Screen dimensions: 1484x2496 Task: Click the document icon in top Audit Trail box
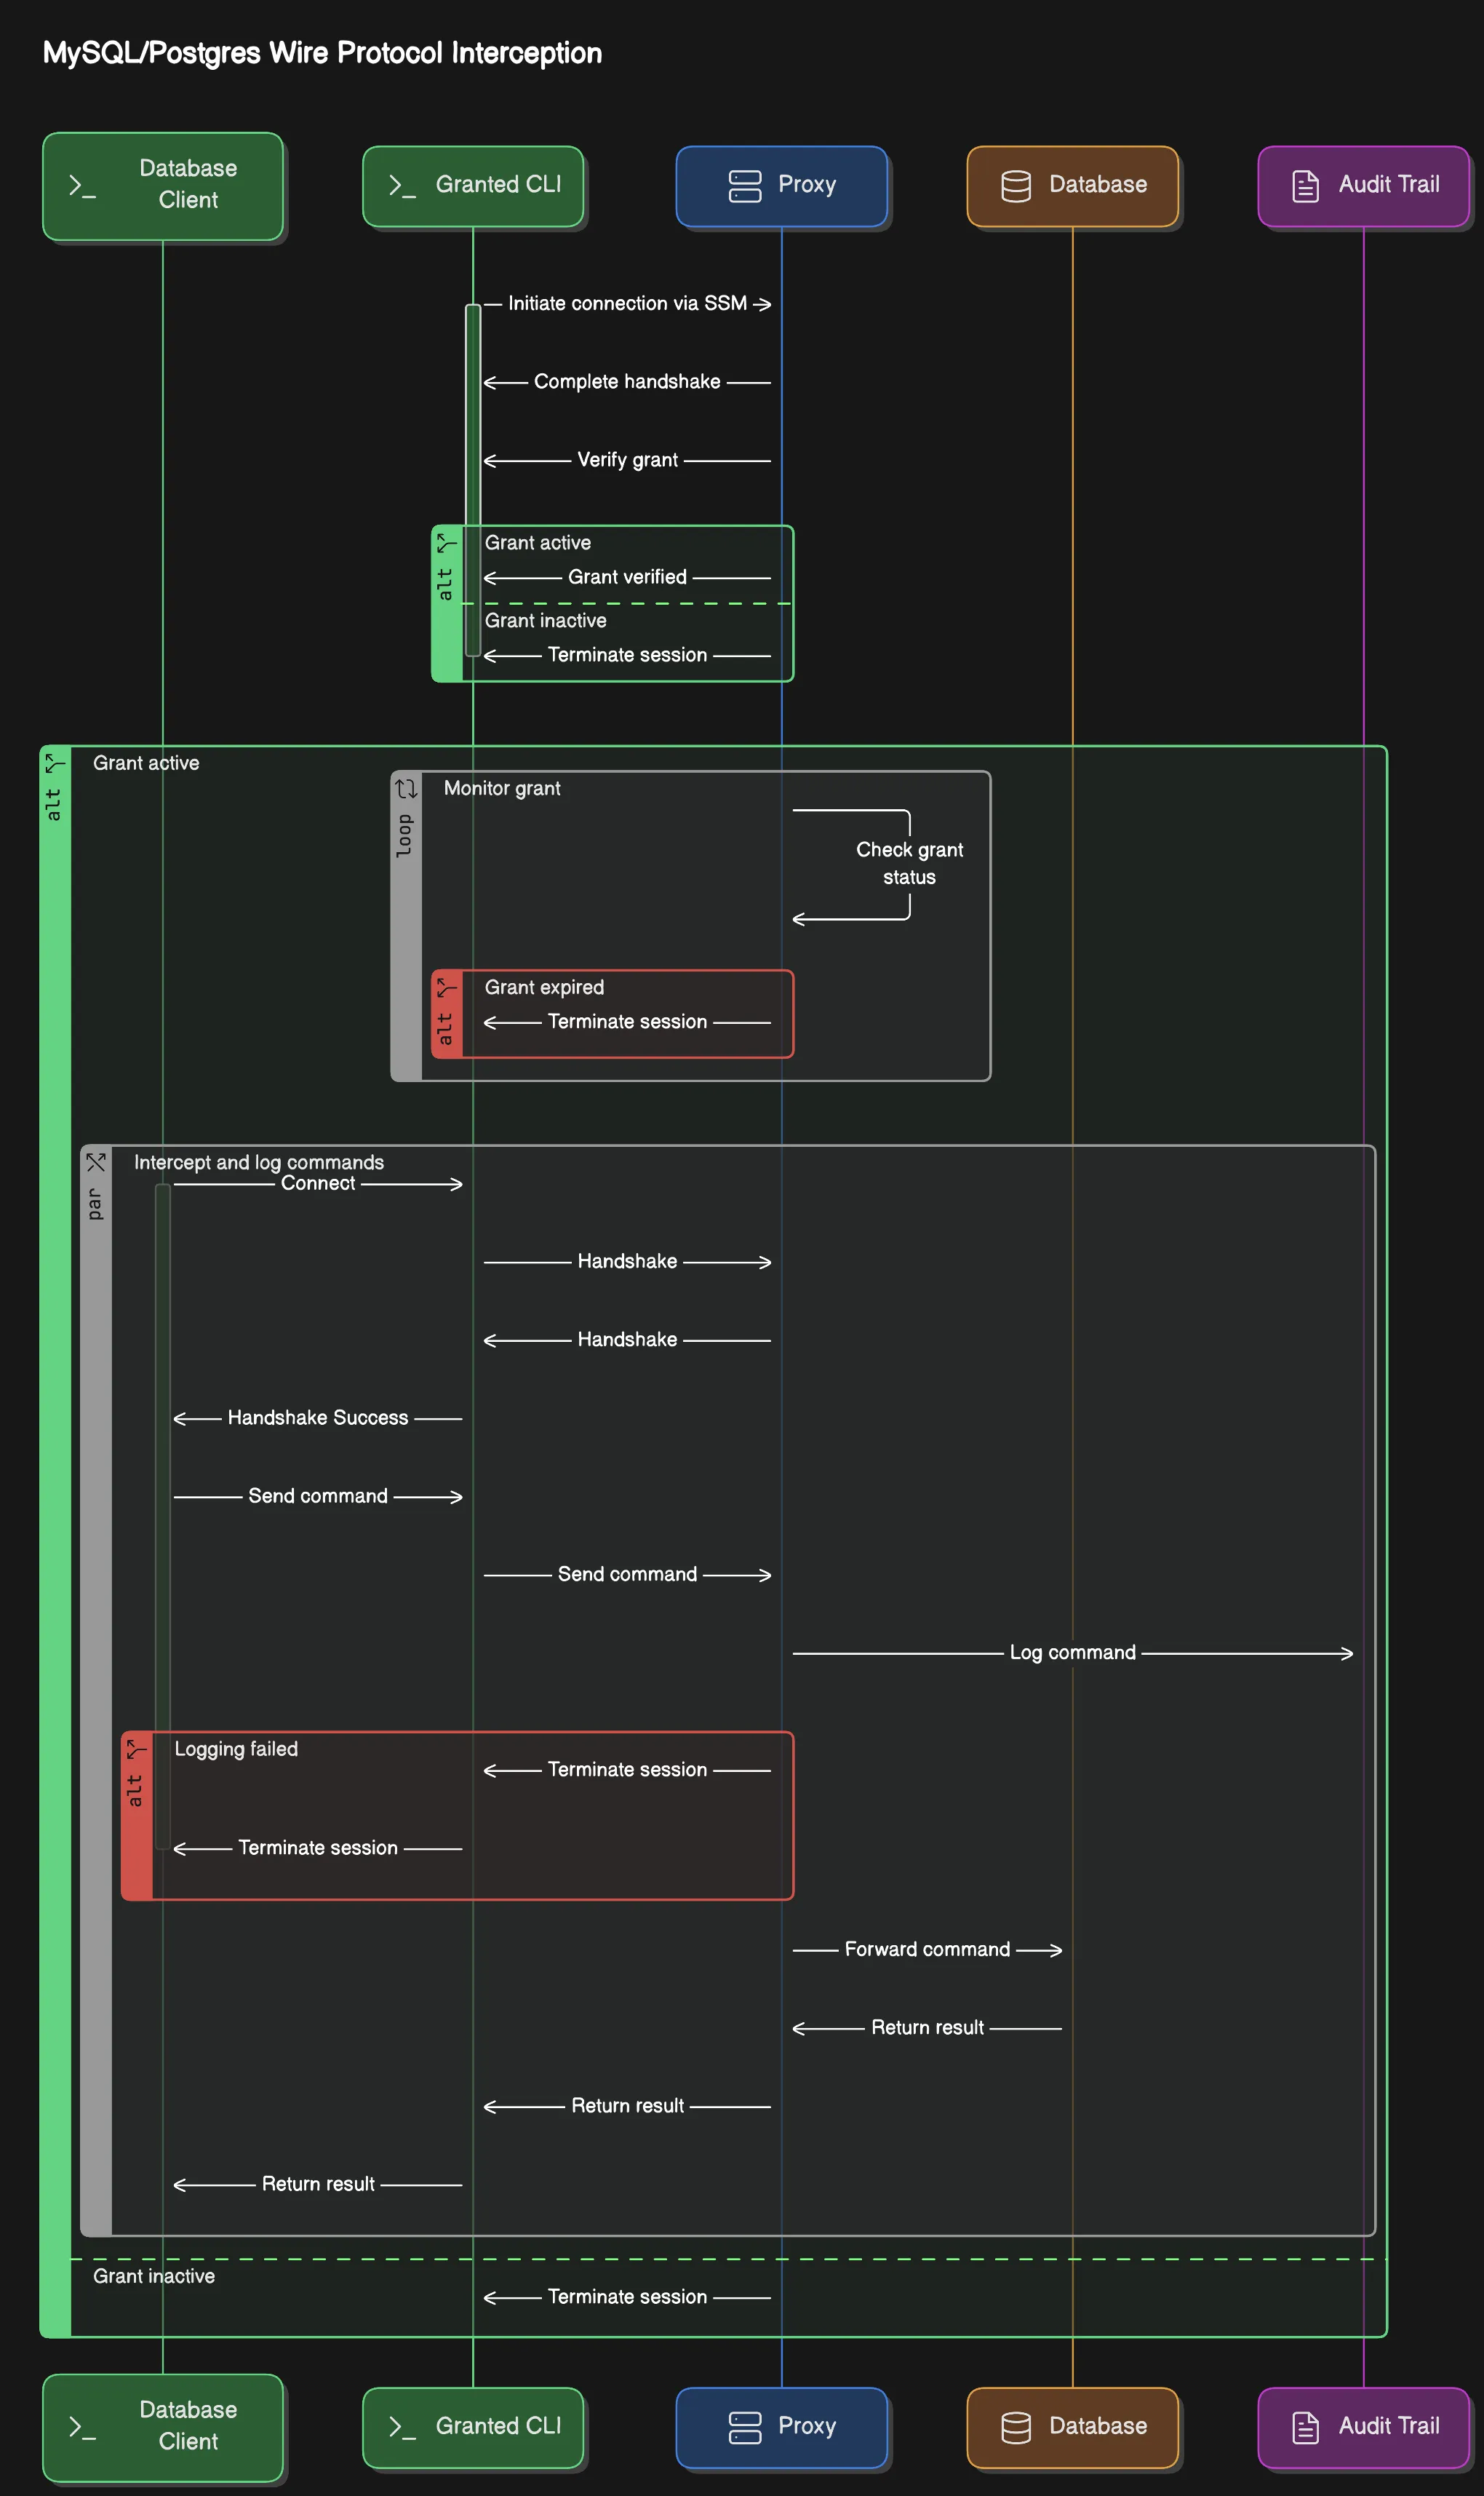pyautogui.click(x=1306, y=186)
